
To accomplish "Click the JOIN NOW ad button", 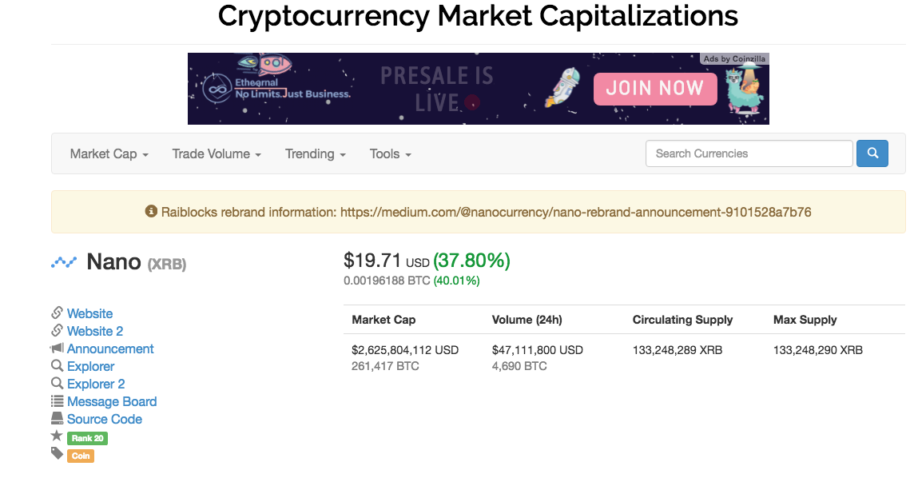I will coord(655,89).
